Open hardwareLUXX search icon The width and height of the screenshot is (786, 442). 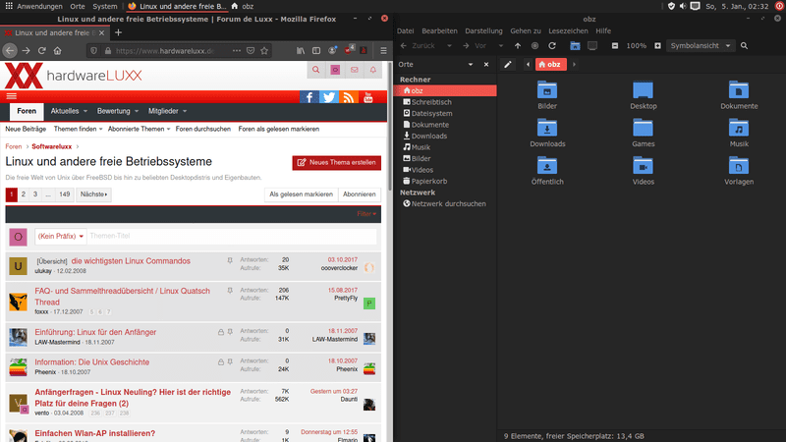[315, 70]
